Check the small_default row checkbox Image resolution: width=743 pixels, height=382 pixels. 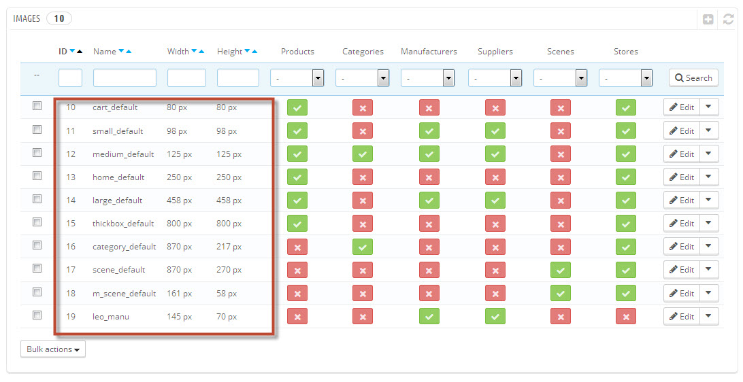37,129
